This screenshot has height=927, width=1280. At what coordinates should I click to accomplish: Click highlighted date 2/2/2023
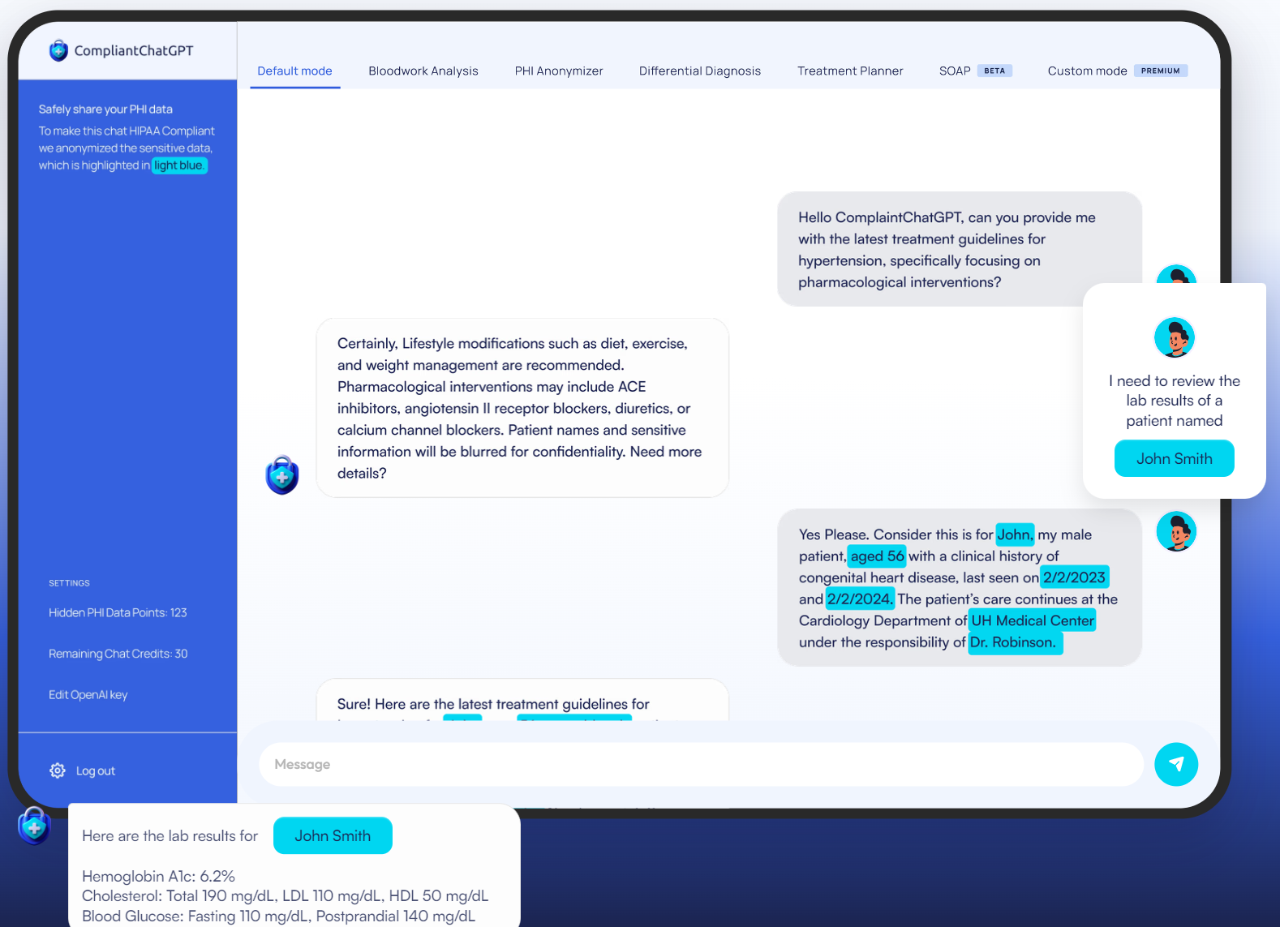pos(1074,577)
